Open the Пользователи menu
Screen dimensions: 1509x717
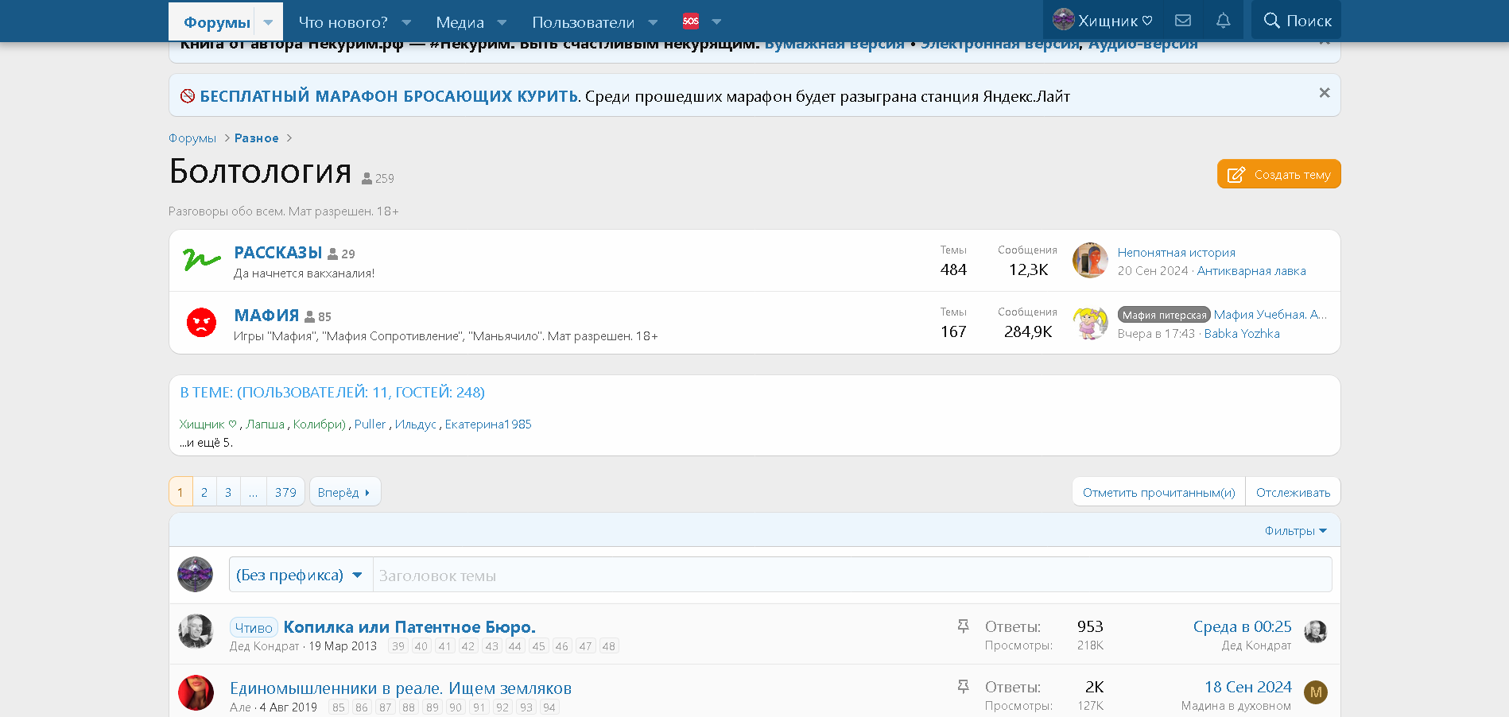(x=583, y=22)
